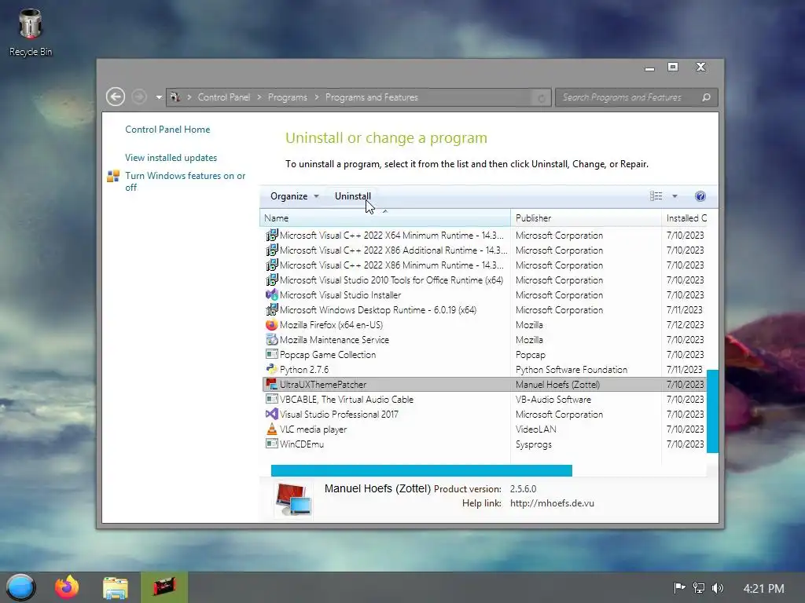Open View installed updates link
This screenshot has height=603, width=805.
click(x=171, y=157)
